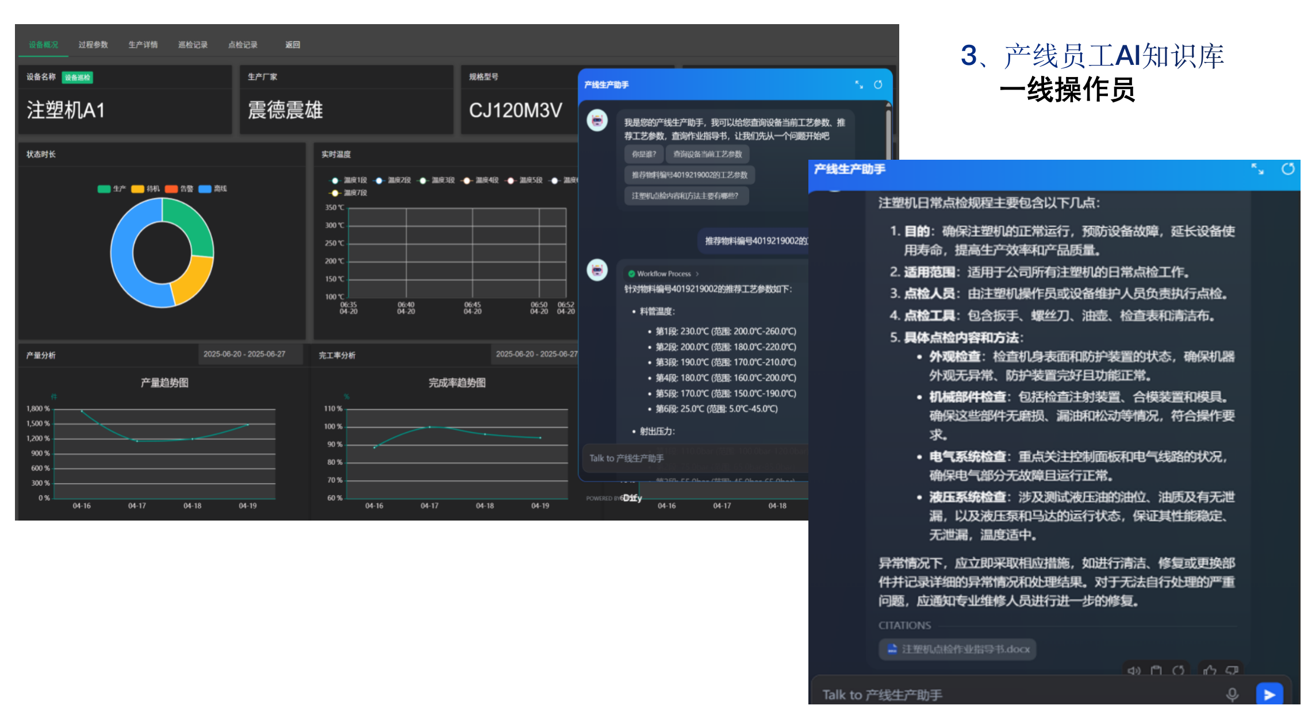Screen dimensions: 1304x709
Task: Click the 查询设备当前工艺参数 suggestion button
Action: 707,154
